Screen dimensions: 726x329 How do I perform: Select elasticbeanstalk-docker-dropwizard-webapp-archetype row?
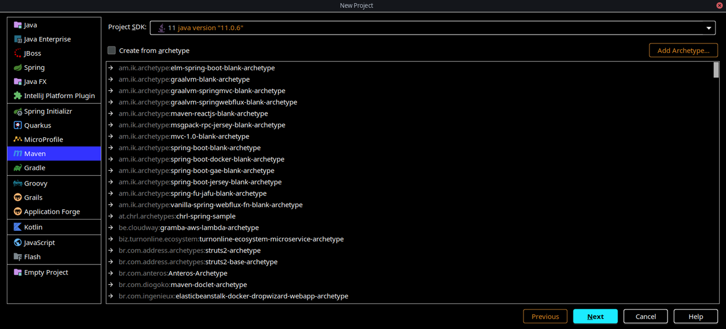pos(409,296)
